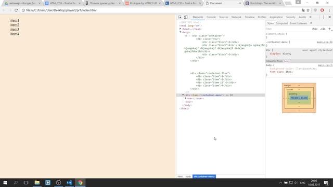
Task: Switch to the Profiles tab
Action: coord(262,17)
